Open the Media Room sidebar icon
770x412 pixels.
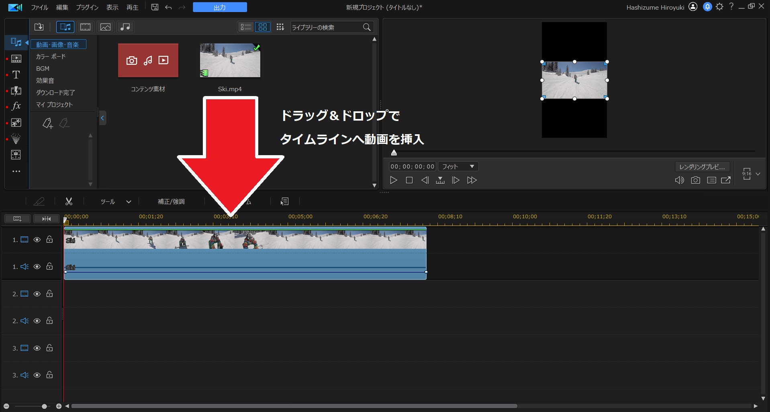click(x=16, y=42)
